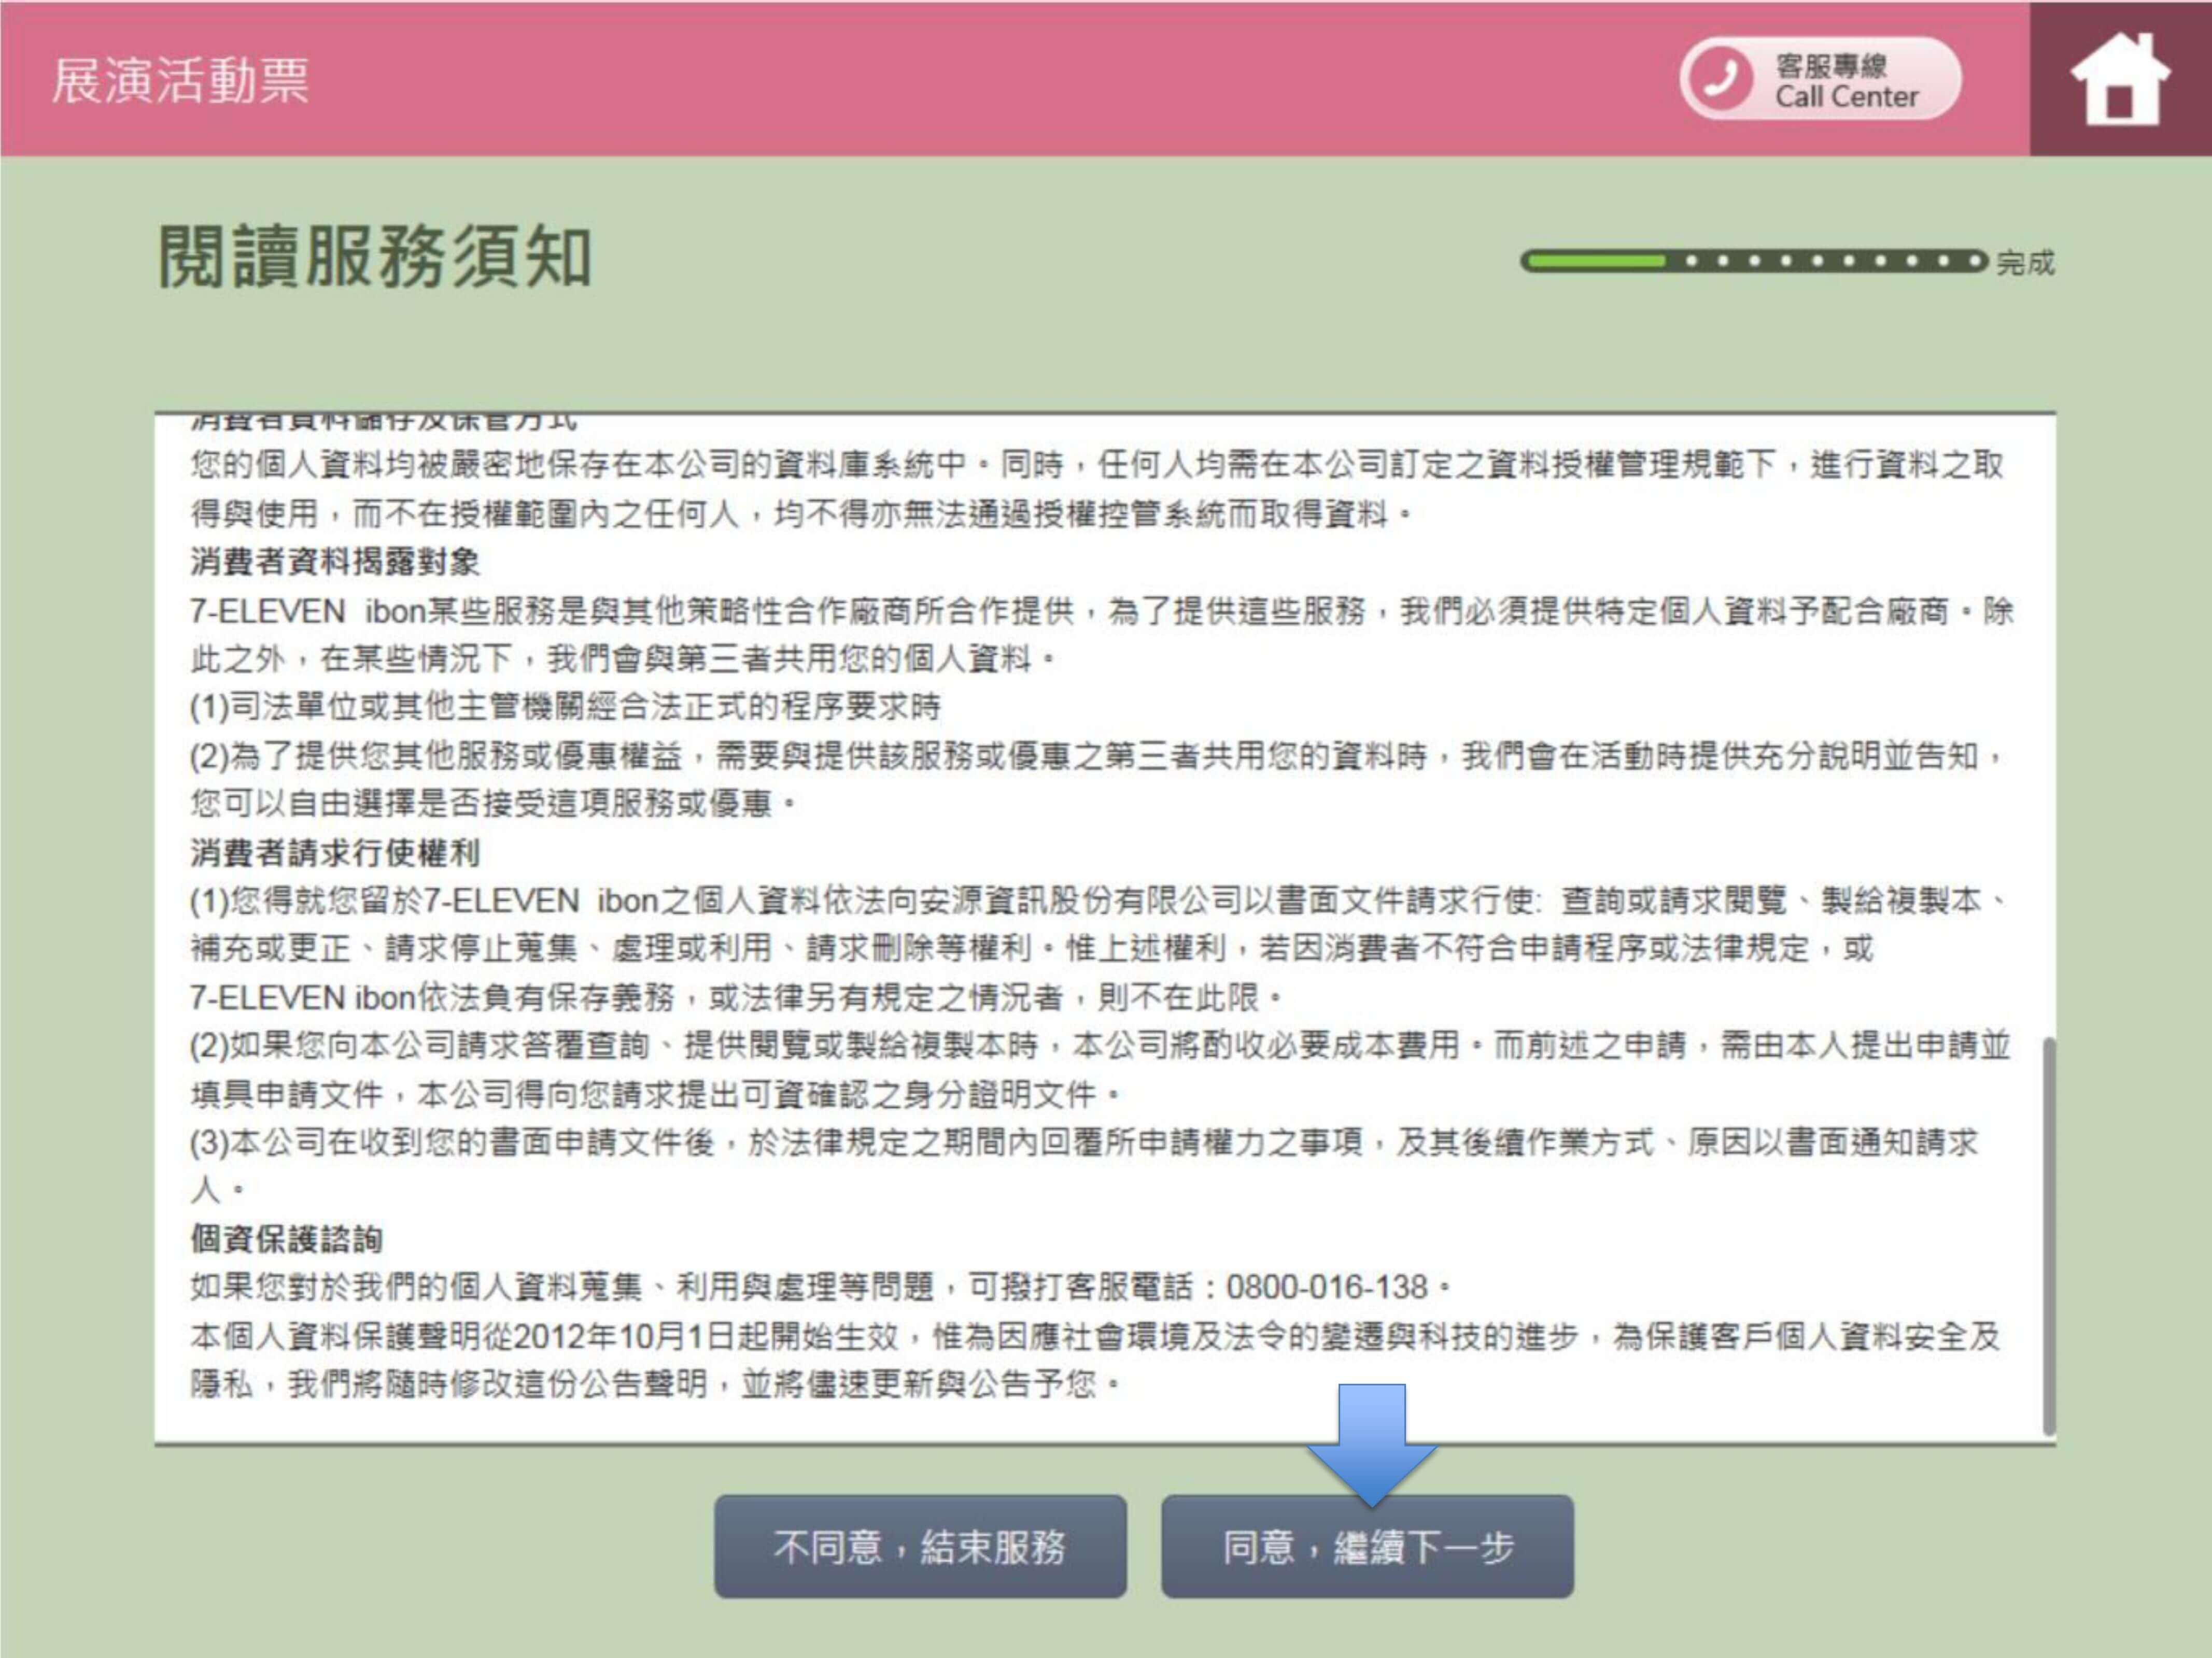Click the terms scrollbar thumb
2212x1658 pixels.
2048,1236
